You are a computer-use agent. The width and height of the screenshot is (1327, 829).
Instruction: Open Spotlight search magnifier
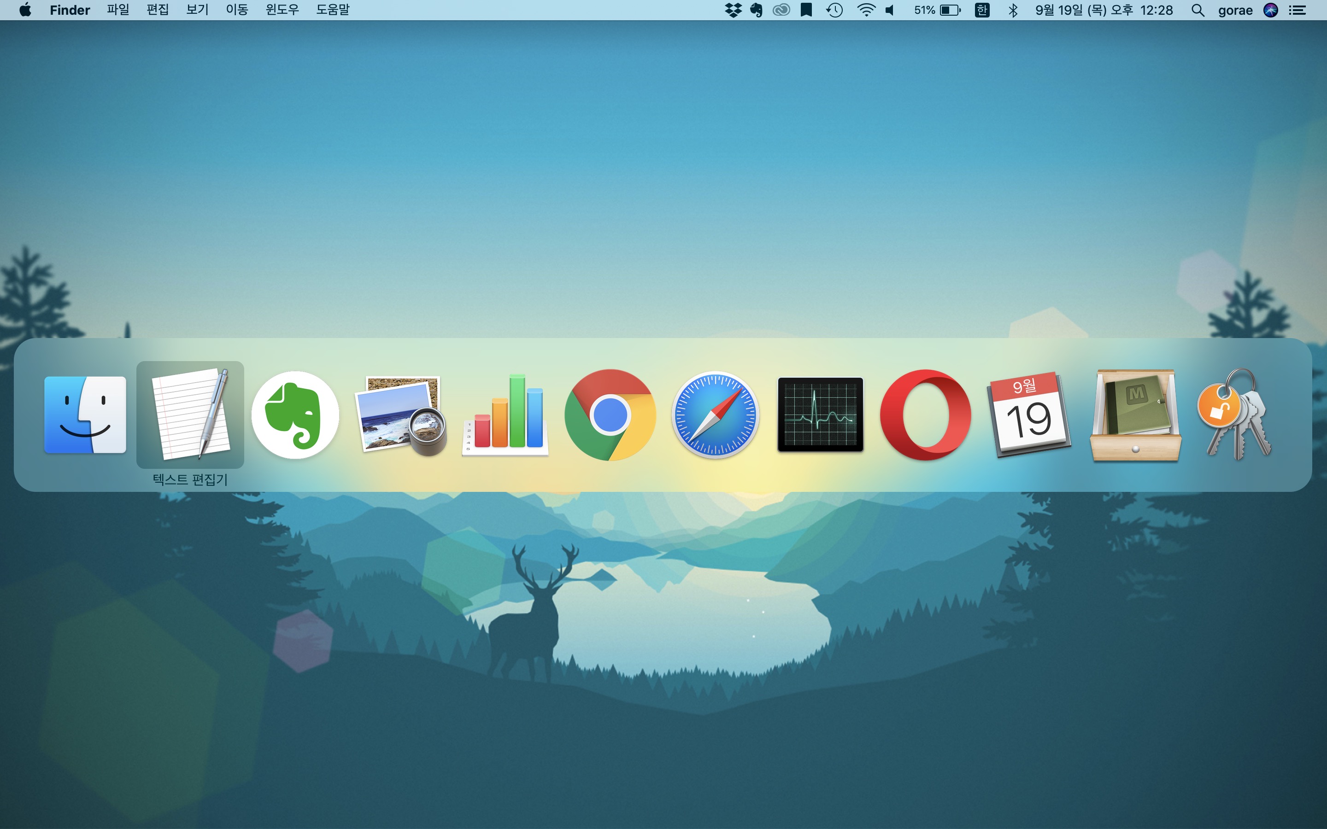click(x=1198, y=10)
